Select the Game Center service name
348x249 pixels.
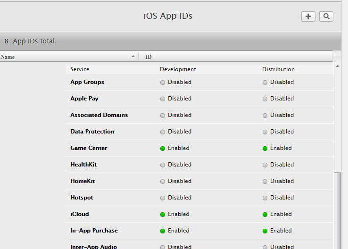point(89,148)
